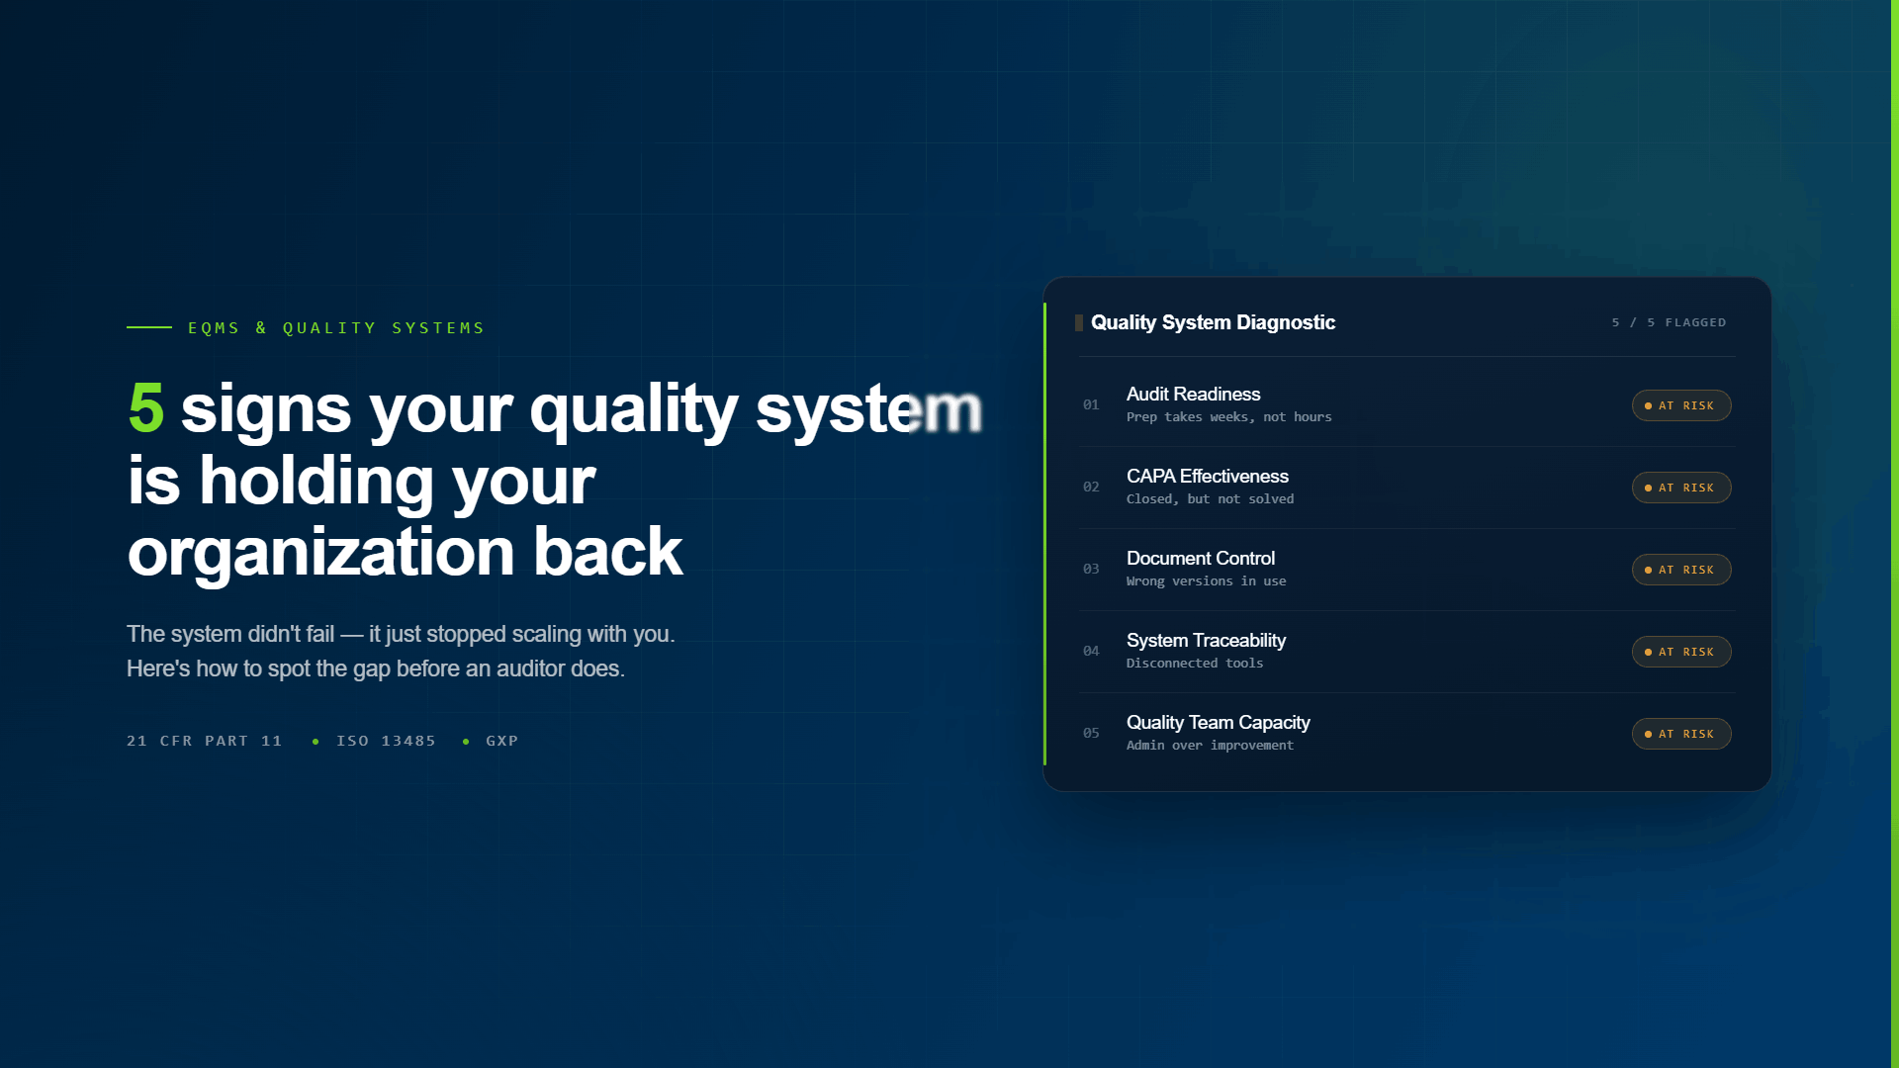The height and width of the screenshot is (1068, 1899).
Task: Click 'Prep takes weeks, not hours' subtitle
Action: pyautogui.click(x=1228, y=417)
